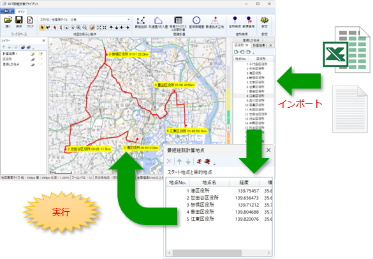This screenshot has height=259, width=373.
Task: Move waypoint down in route points dialog
Action: (x=188, y=161)
